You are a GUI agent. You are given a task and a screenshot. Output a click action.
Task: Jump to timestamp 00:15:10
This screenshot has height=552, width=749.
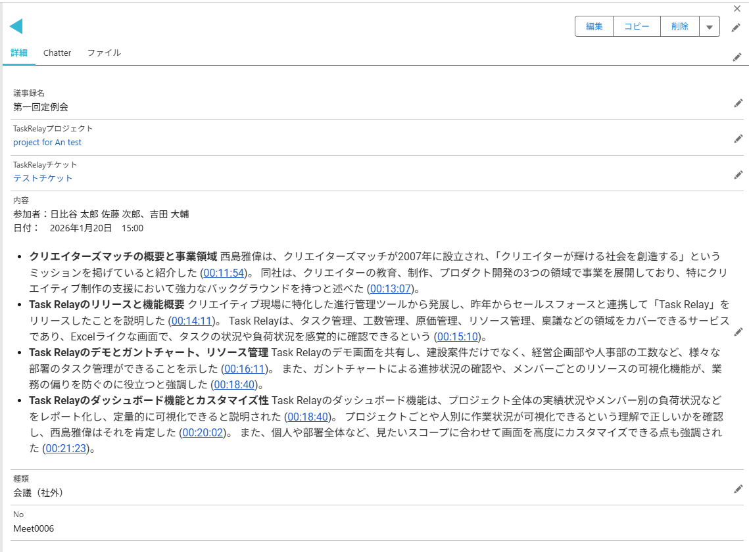(x=458, y=336)
